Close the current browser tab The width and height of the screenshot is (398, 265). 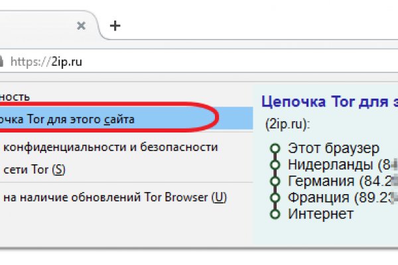coord(81,26)
